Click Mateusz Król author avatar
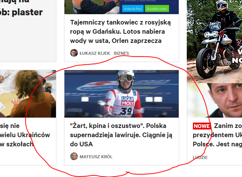Viewport: 242px width, 177px height. click(x=74, y=156)
